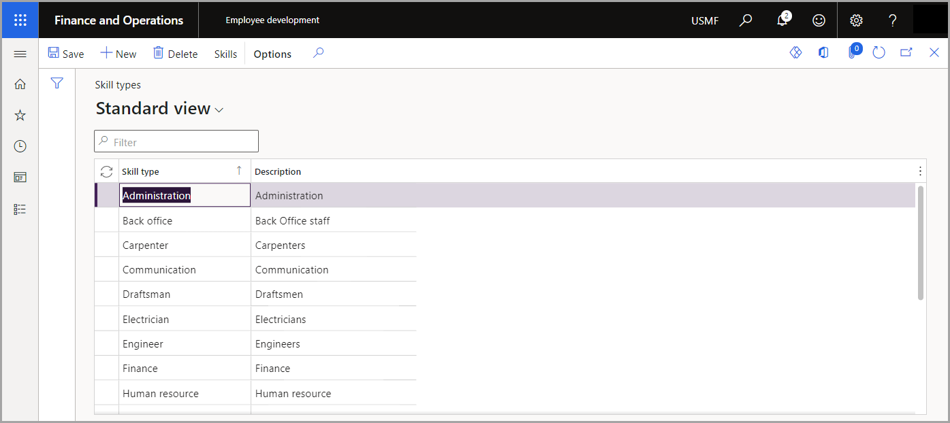Viewport: 950px width, 423px height.
Task: Click the Administration skill type field
Action: pyautogui.click(x=185, y=195)
